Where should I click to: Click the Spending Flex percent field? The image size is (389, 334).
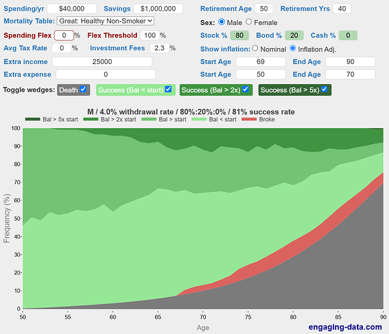point(64,35)
